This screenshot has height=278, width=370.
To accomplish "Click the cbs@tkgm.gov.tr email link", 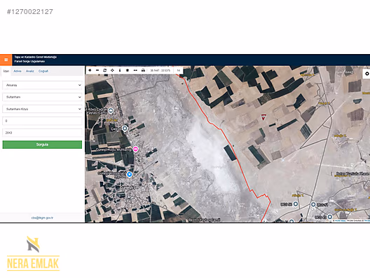I will click(42, 218).
